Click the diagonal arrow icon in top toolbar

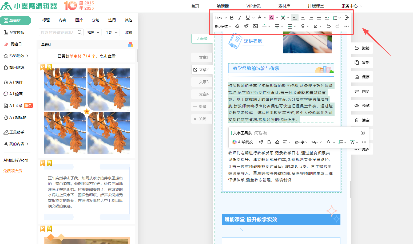click(316, 26)
